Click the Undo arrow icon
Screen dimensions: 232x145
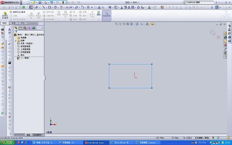(x=51, y=2)
